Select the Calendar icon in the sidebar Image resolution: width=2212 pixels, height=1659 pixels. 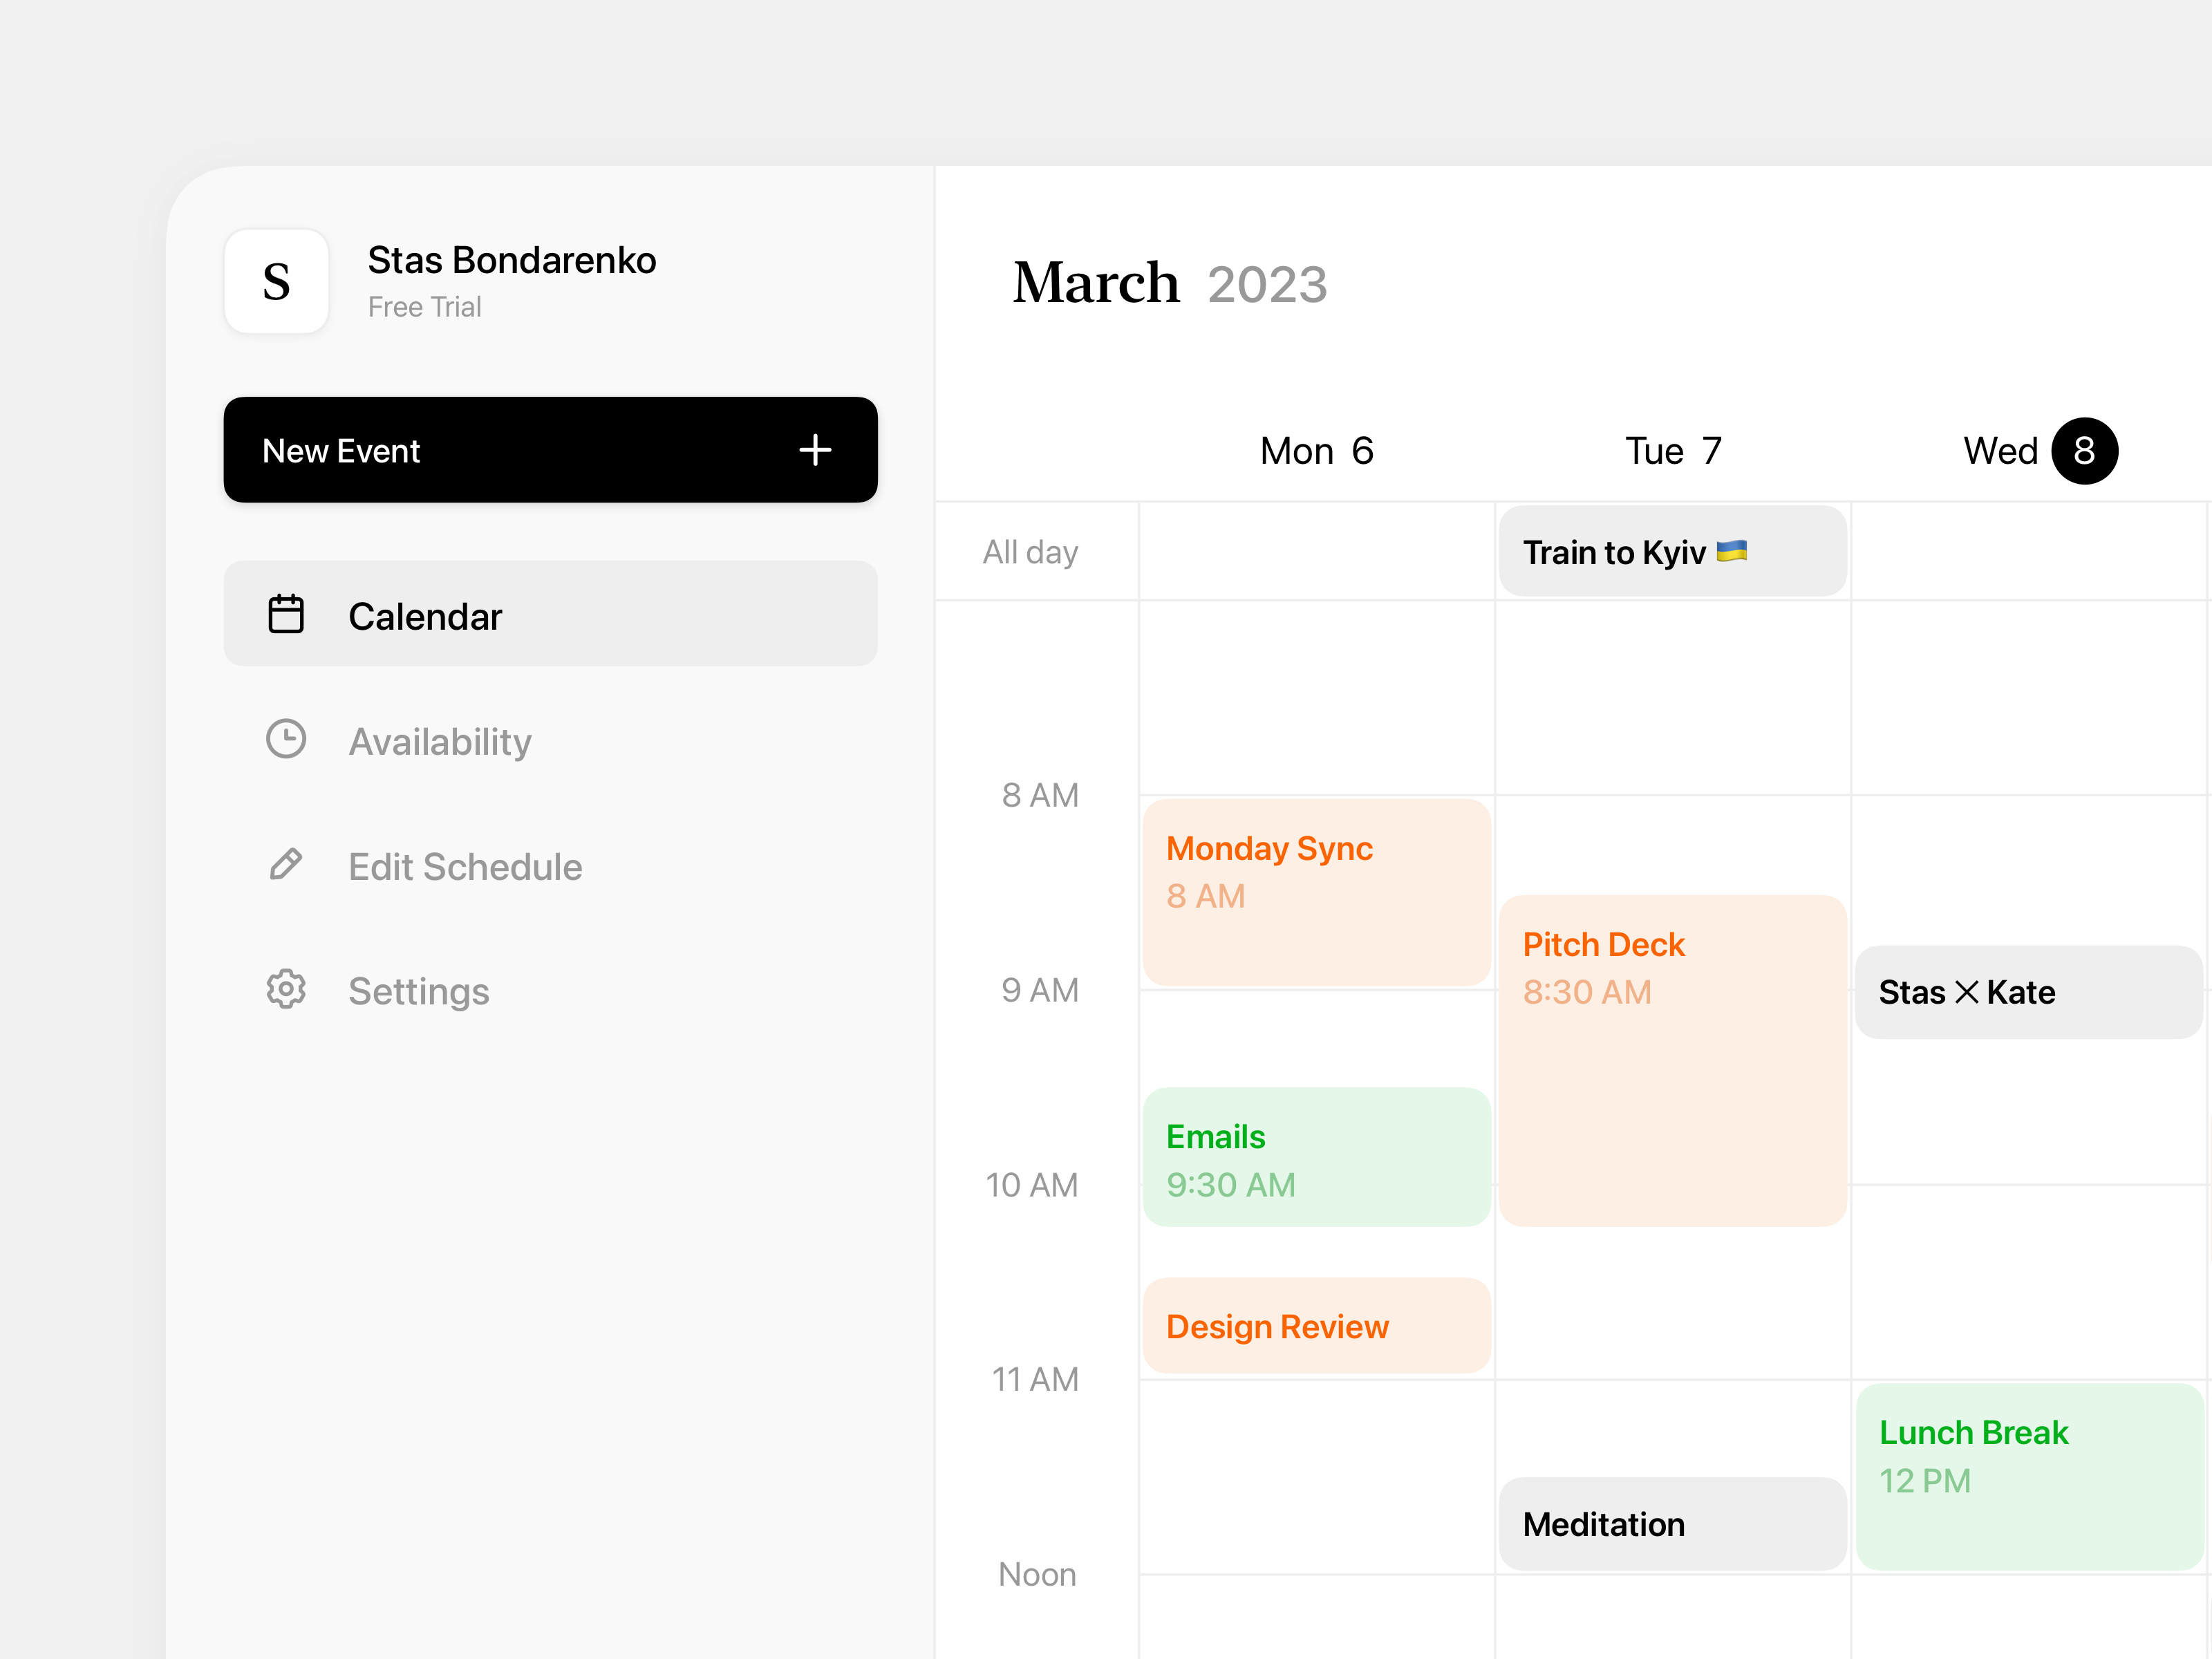286,615
